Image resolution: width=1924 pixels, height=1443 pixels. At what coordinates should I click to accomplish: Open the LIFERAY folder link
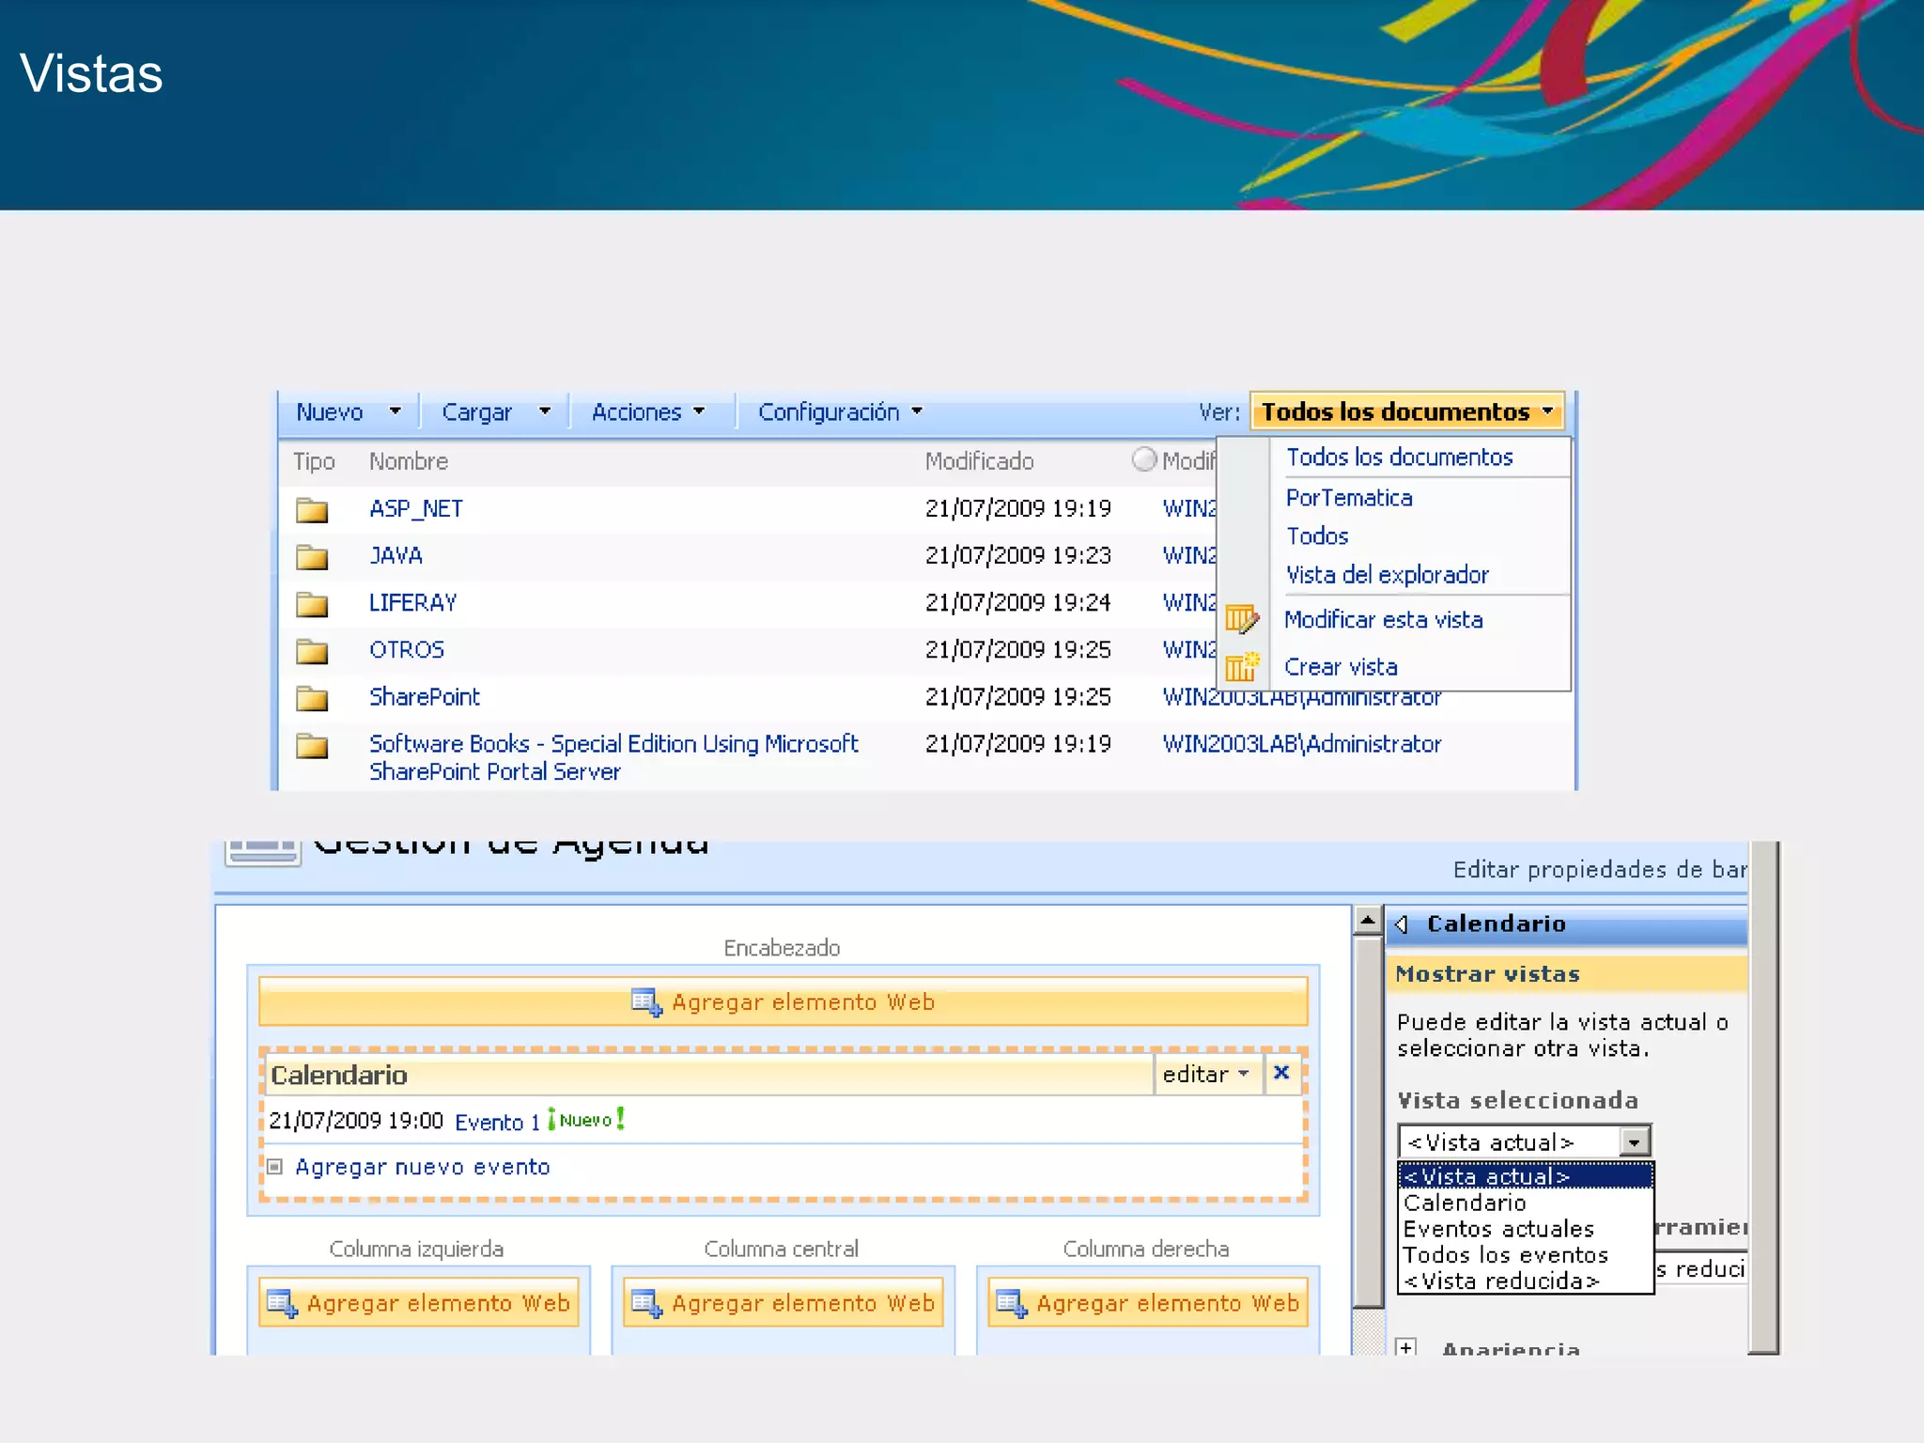(x=412, y=603)
